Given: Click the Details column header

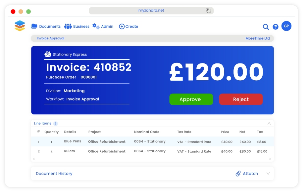Looking at the screenshot, I should pos(70,132).
